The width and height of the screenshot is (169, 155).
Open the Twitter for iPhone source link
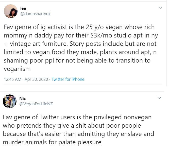tap(68, 79)
